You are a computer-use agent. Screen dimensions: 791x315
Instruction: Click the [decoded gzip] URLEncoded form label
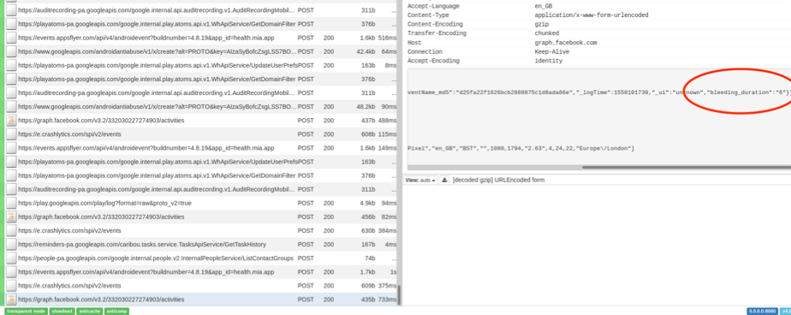coord(498,181)
